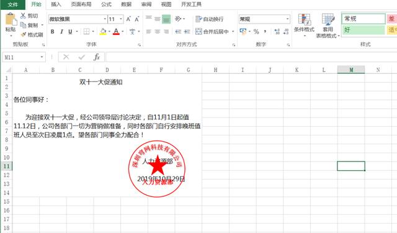Center cell text horizontally
The image size is (397, 233).
[158, 32]
